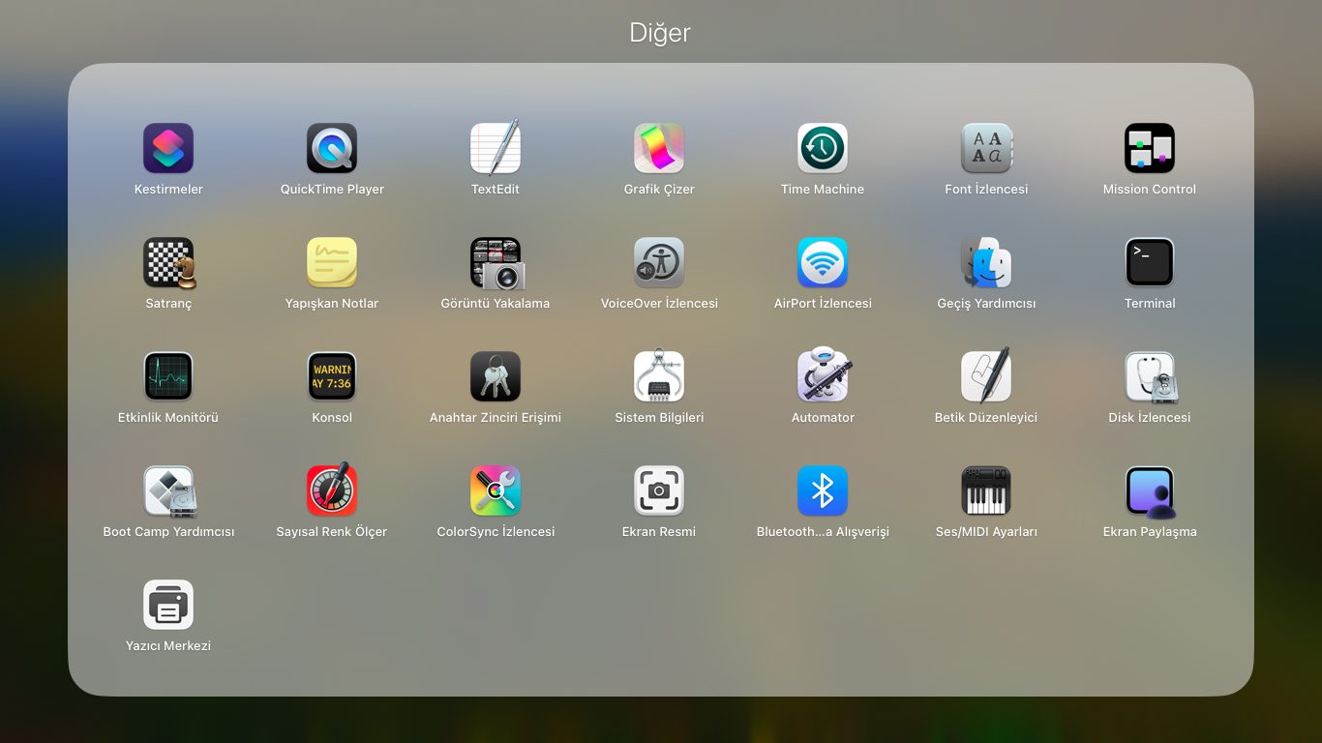Open Yazıcı Merkezi printer app
The height and width of the screenshot is (743, 1322).
[168, 606]
